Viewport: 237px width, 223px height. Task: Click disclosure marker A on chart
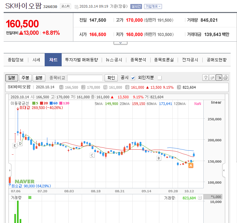[x=191, y=166]
